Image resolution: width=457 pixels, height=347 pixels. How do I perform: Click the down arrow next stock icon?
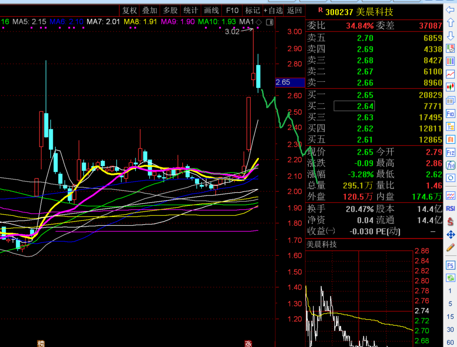tap(450, 36)
